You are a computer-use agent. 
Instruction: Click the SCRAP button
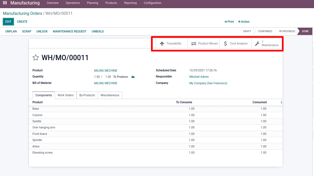pyautogui.click(x=27, y=31)
